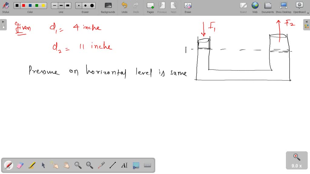The height and width of the screenshot is (174, 310).
Task: Collapse the right side panel
Action: 307,21
